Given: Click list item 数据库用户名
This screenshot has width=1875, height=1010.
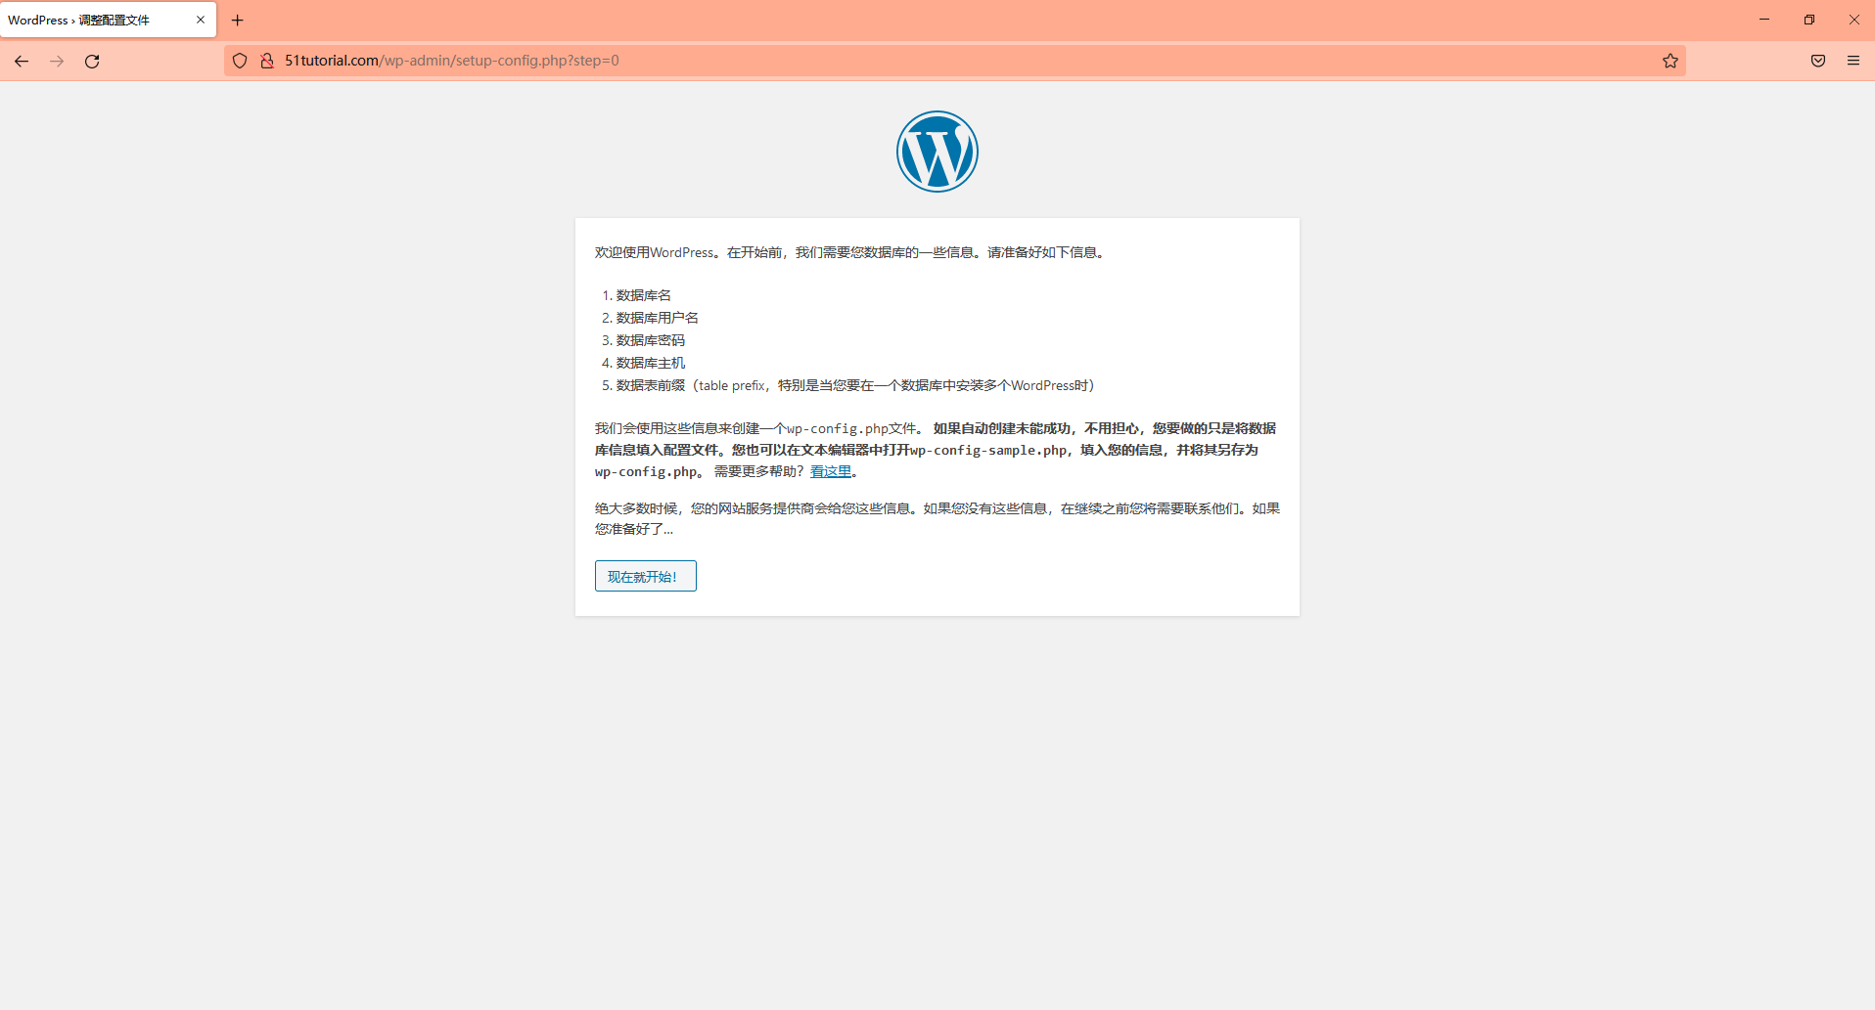Looking at the screenshot, I should (x=658, y=318).
